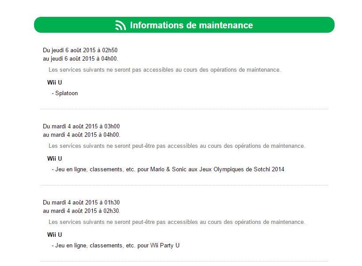Click the end time 'au mardi 4 août 2015 à 04h00'
The width and height of the screenshot is (362, 266).
[81, 135]
